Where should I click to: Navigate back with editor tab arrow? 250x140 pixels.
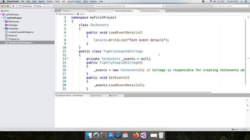[56, 11]
